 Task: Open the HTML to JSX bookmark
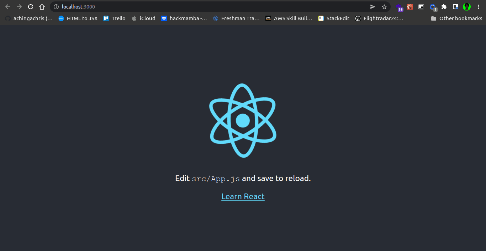[x=78, y=18]
